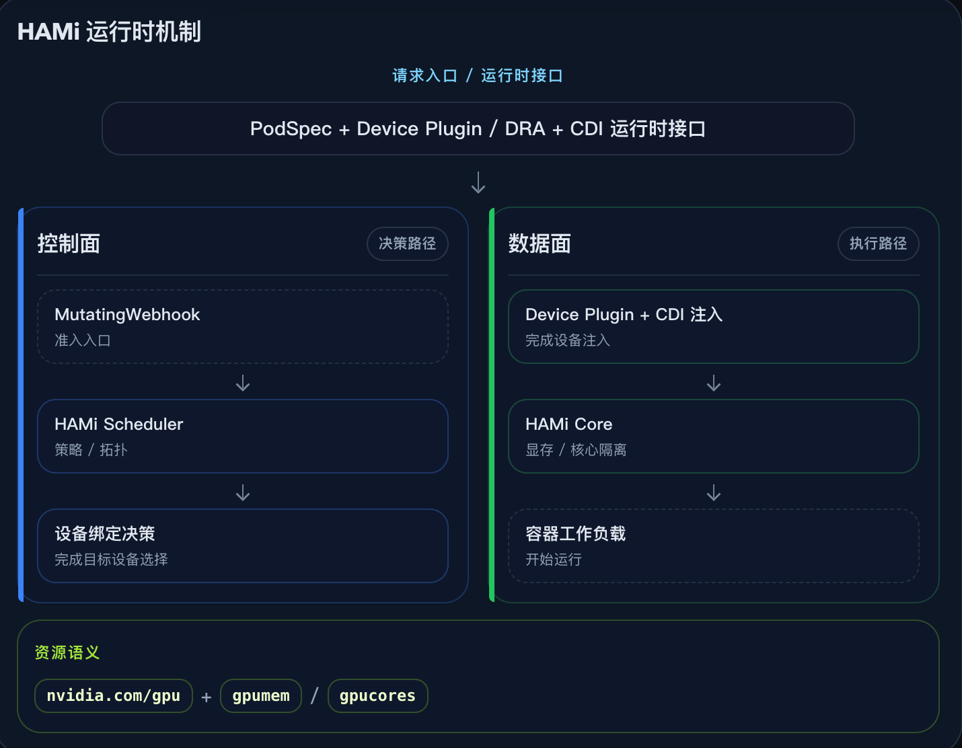This screenshot has height=748, width=962.
Task: Click arrow between CDI 注入 and HAMi Core
Action: 714,383
